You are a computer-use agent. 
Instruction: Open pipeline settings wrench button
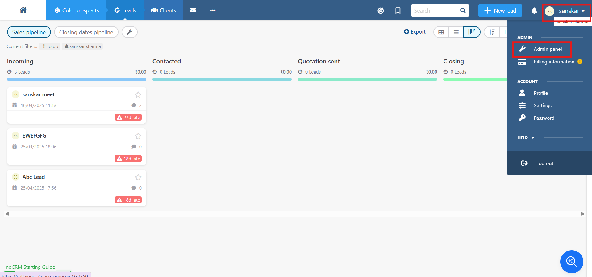click(x=130, y=32)
